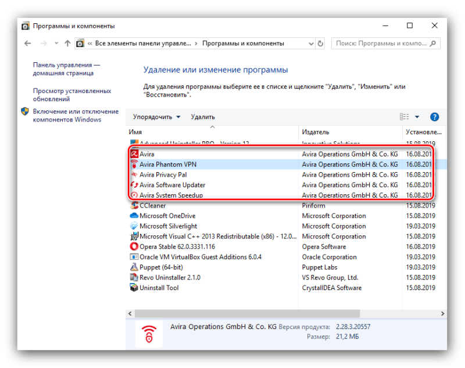Select the Avira Software Updater name text
The width and height of the screenshot is (465, 368).
point(172,185)
